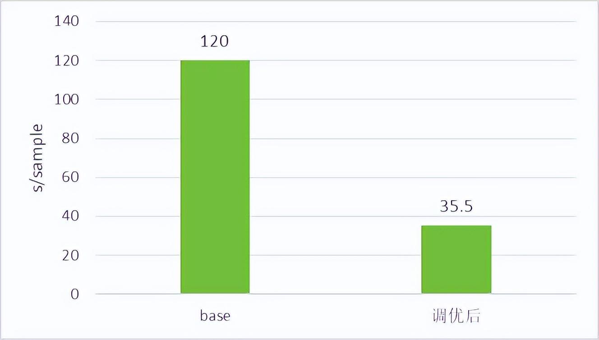The width and height of the screenshot is (599, 340).
Task: Select the base category label
Action: click(x=215, y=316)
